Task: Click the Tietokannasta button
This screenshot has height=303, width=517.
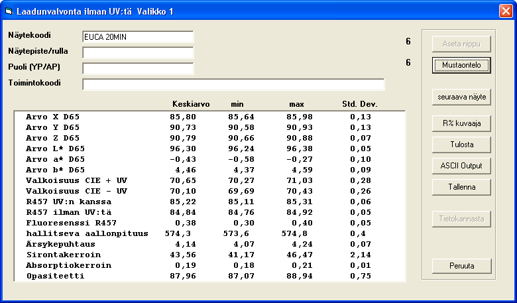Action: pyautogui.click(x=461, y=219)
